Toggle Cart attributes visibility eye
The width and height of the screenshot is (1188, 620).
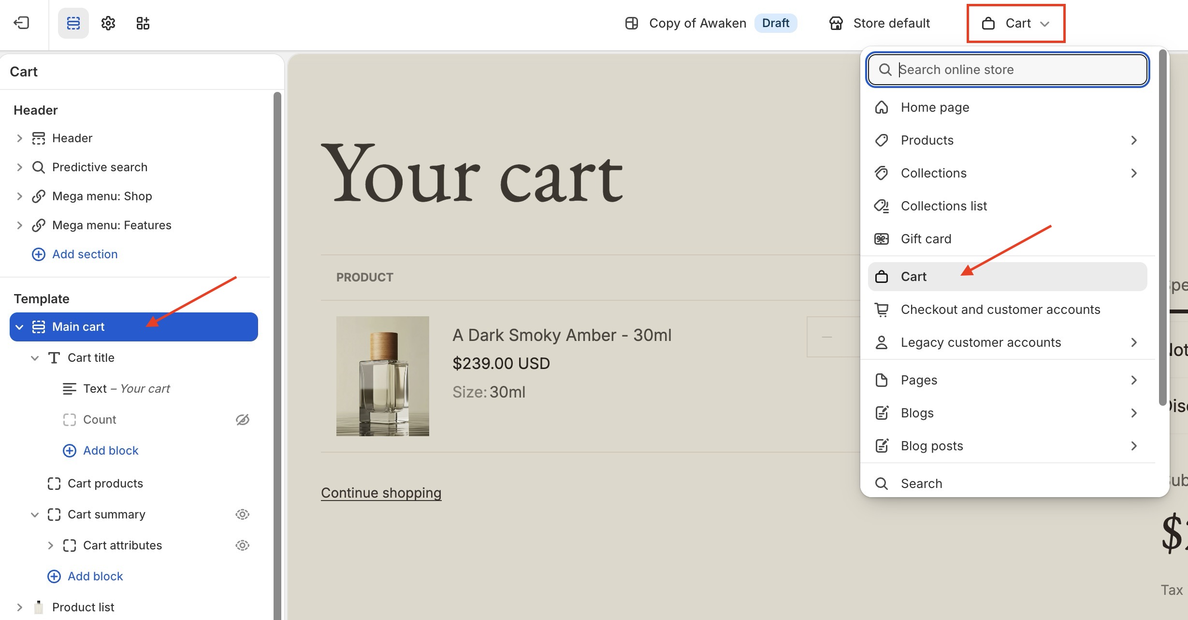click(x=243, y=546)
